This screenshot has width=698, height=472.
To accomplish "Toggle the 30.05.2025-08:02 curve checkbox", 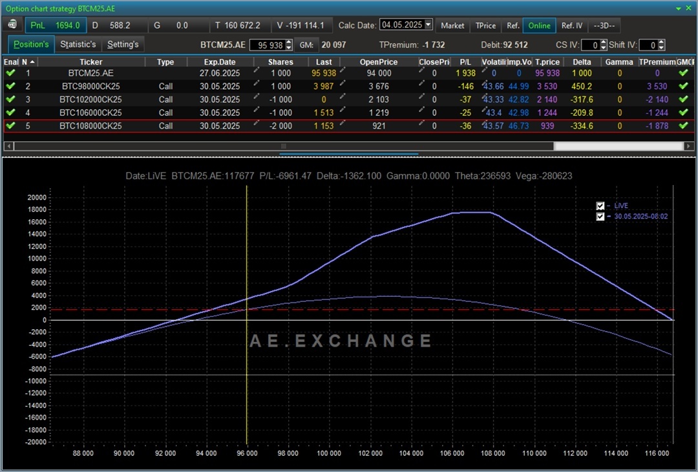I will point(600,217).
